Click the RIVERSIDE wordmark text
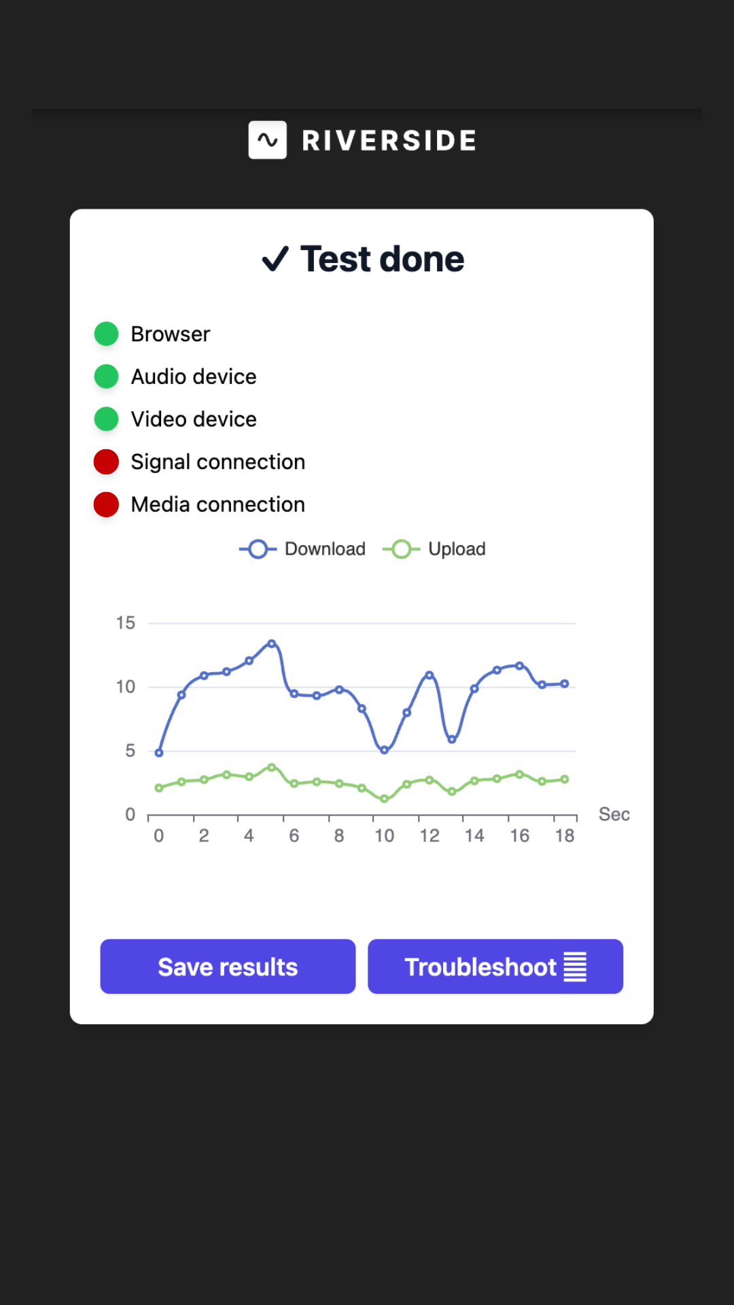734x1305 pixels. click(389, 141)
